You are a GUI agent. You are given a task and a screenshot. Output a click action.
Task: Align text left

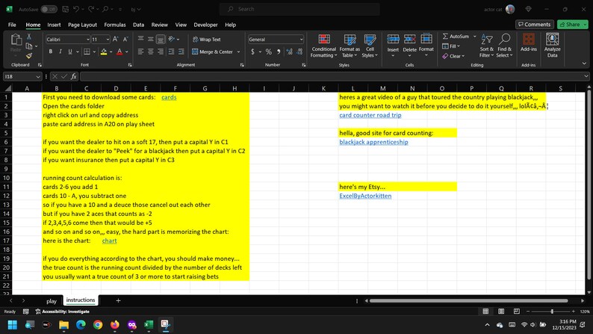(140, 52)
